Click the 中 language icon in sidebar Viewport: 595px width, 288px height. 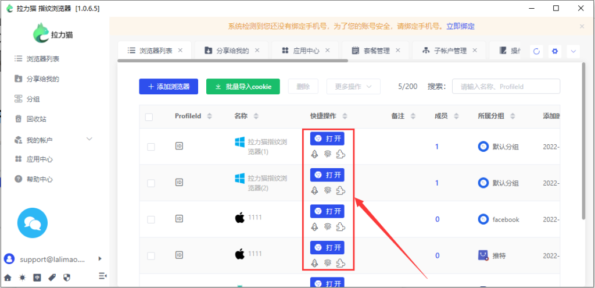click(x=37, y=278)
